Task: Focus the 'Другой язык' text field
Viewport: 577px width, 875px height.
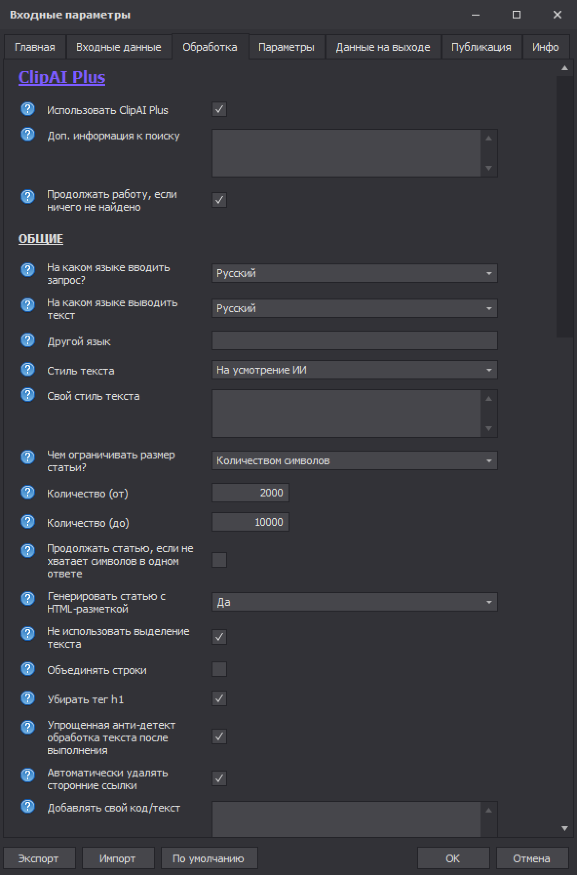Action: coord(354,340)
